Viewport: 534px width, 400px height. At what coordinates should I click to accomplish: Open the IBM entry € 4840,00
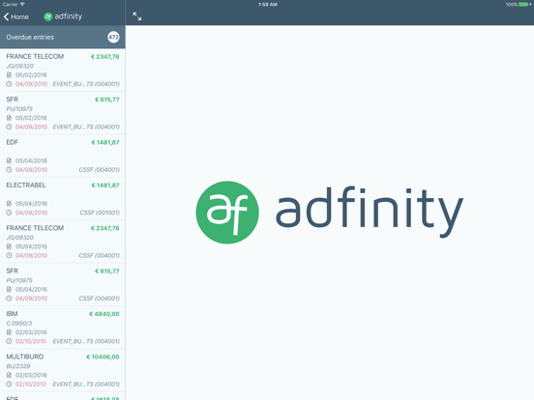coord(63,328)
